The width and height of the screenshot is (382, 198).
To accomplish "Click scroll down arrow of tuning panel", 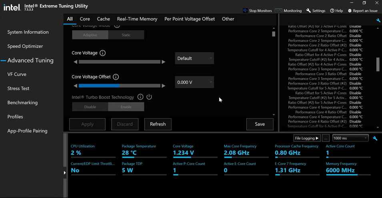I will (274, 114).
